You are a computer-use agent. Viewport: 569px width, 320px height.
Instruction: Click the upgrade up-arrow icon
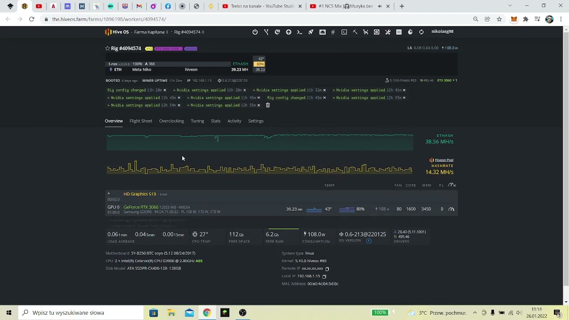coord(289,32)
